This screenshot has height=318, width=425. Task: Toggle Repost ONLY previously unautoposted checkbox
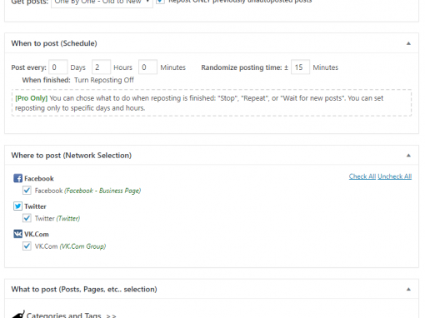click(x=160, y=1)
